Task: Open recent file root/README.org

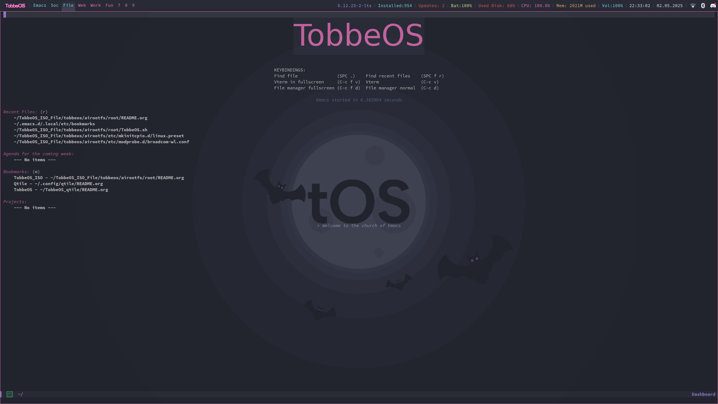Action: point(80,118)
